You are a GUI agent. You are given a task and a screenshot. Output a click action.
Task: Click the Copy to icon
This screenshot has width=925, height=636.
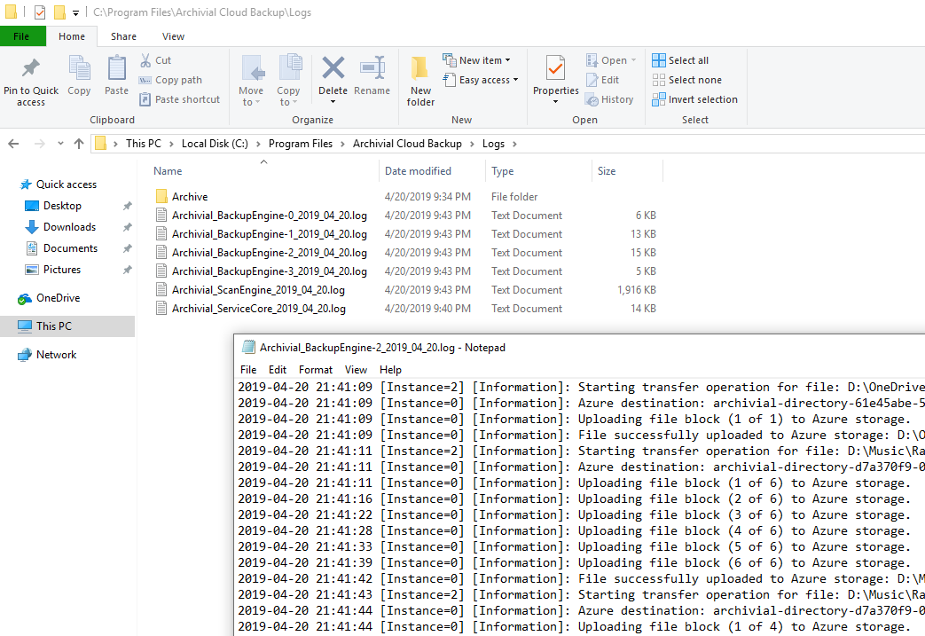(289, 67)
